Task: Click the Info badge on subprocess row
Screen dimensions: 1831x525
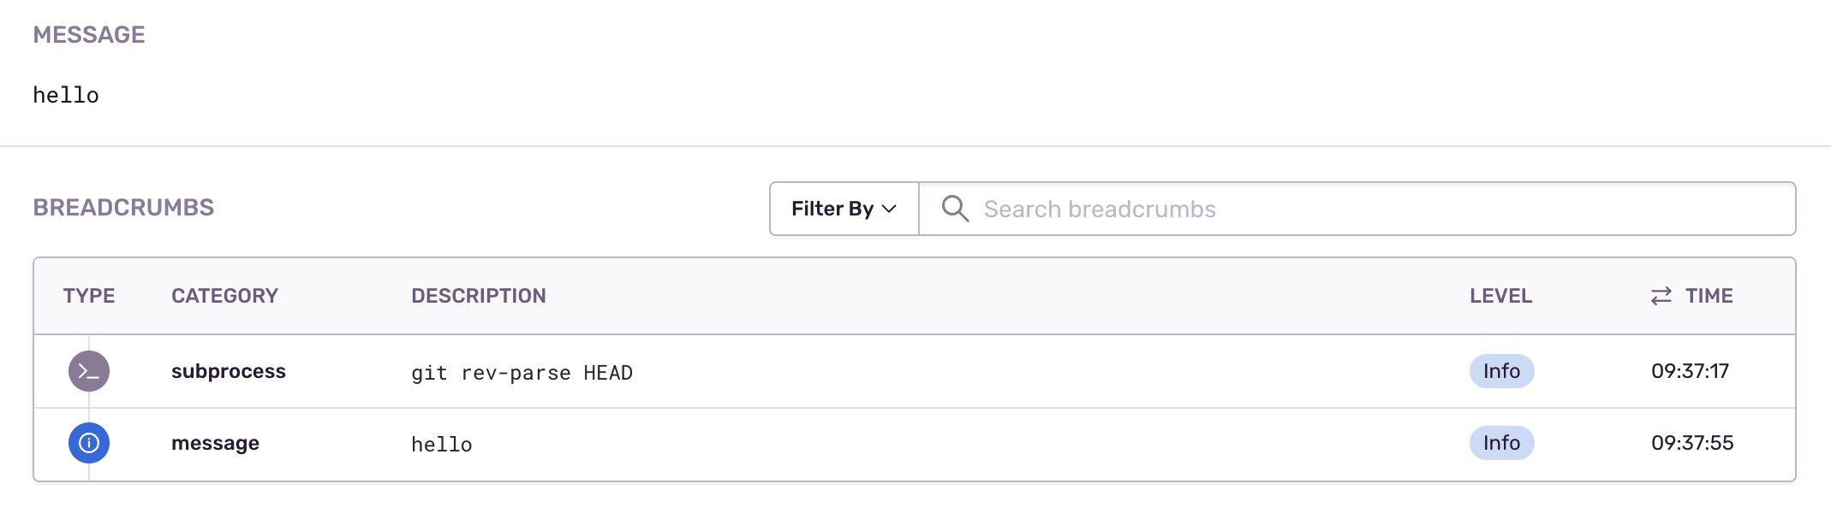Action: pos(1501,371)
